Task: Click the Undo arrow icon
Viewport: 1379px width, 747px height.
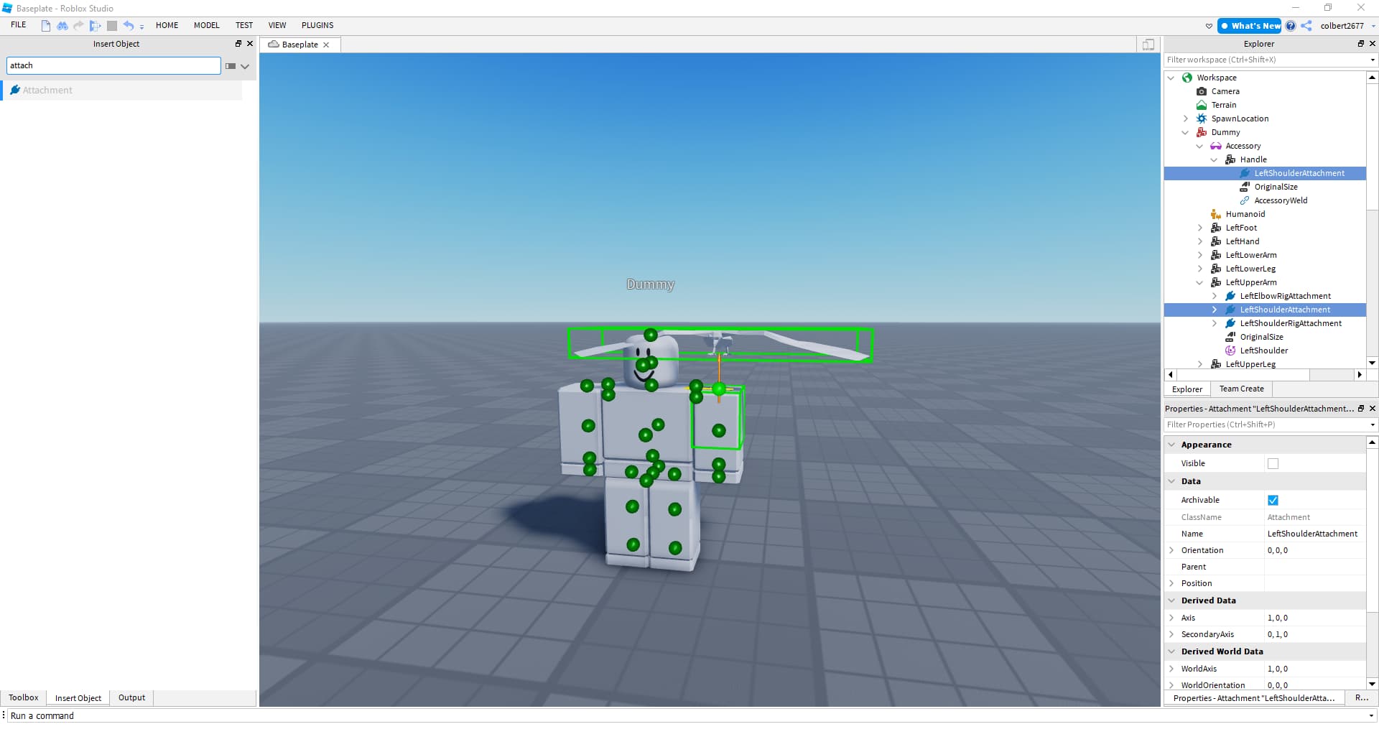Action: [x=128, y=26]
